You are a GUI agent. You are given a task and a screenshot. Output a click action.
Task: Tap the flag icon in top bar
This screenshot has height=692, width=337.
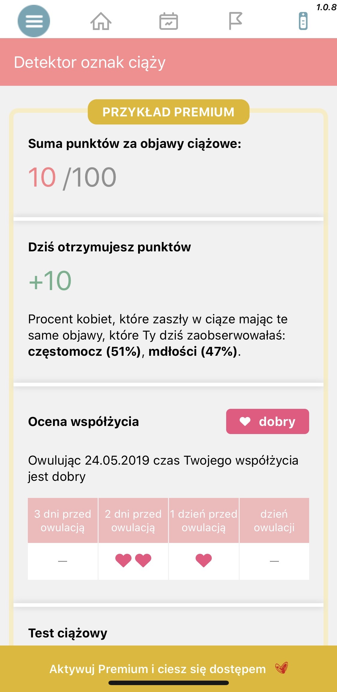coord(235,21)
